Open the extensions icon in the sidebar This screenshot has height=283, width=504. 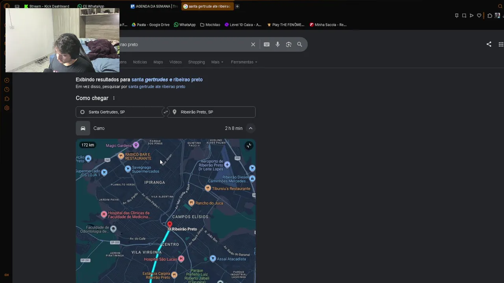[7, 99]
